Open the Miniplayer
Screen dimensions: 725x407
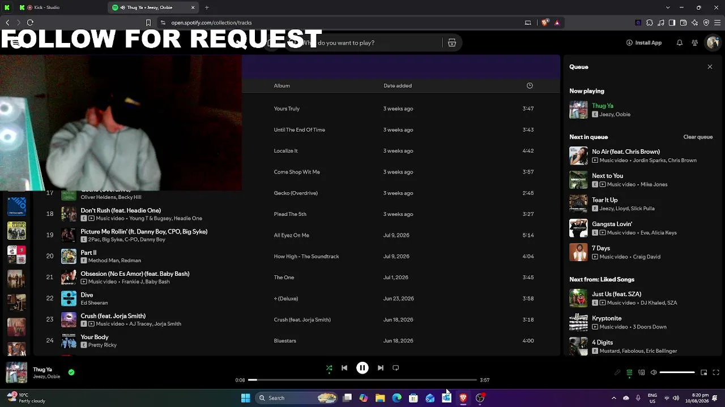[x=704, y=373]
